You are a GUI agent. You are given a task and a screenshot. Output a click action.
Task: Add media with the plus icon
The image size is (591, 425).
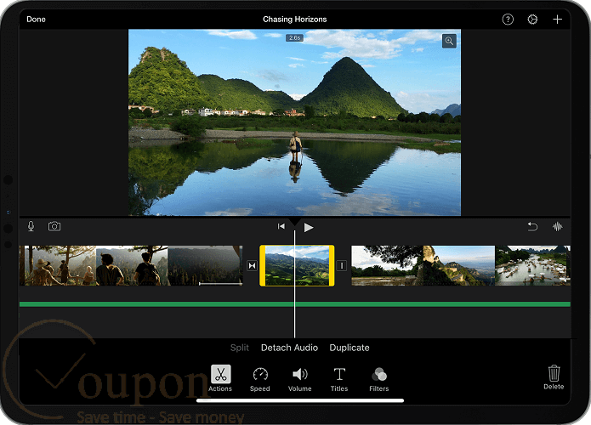[x=557, y=20]
